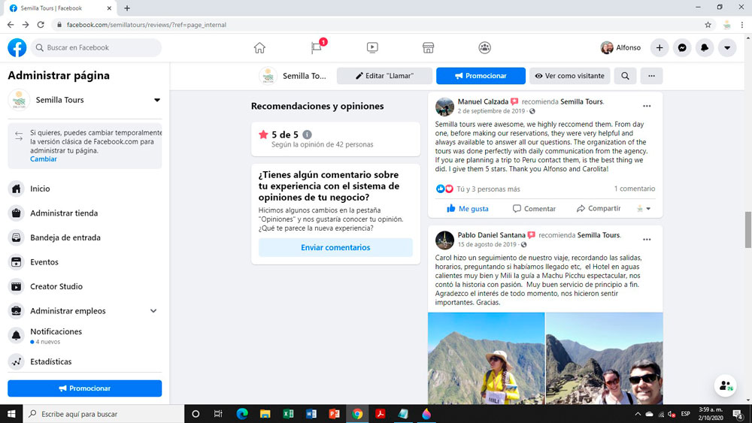Open Excel from the taskbar

[x=288, y=414]
